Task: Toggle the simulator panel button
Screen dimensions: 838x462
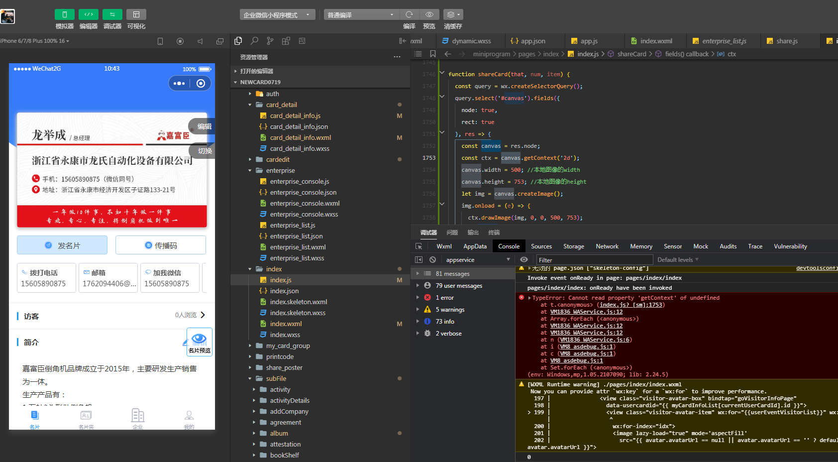Action: [64, 14]
